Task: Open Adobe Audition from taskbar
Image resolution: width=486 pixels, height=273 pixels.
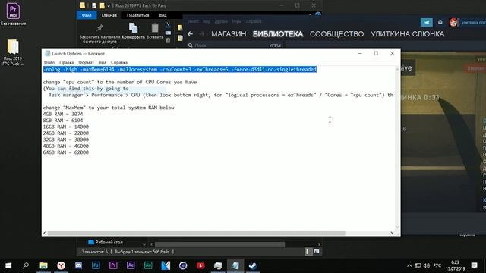Action: click(148, 265)
